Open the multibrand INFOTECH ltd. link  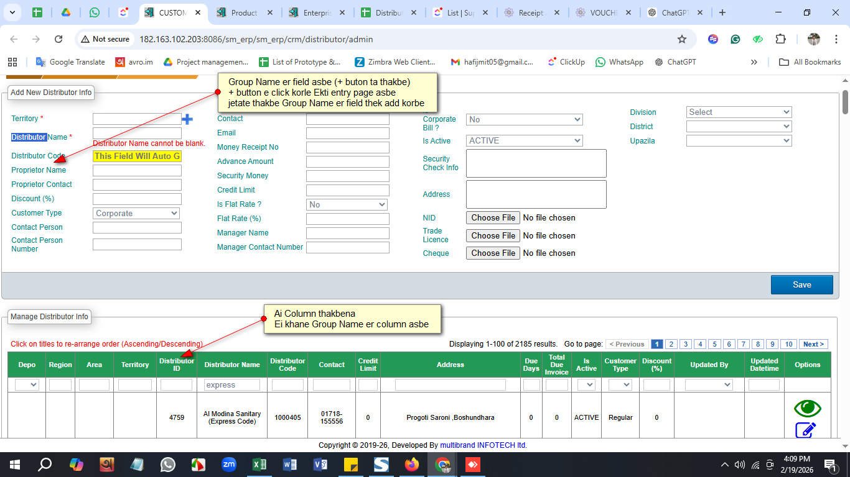point(483,445)
